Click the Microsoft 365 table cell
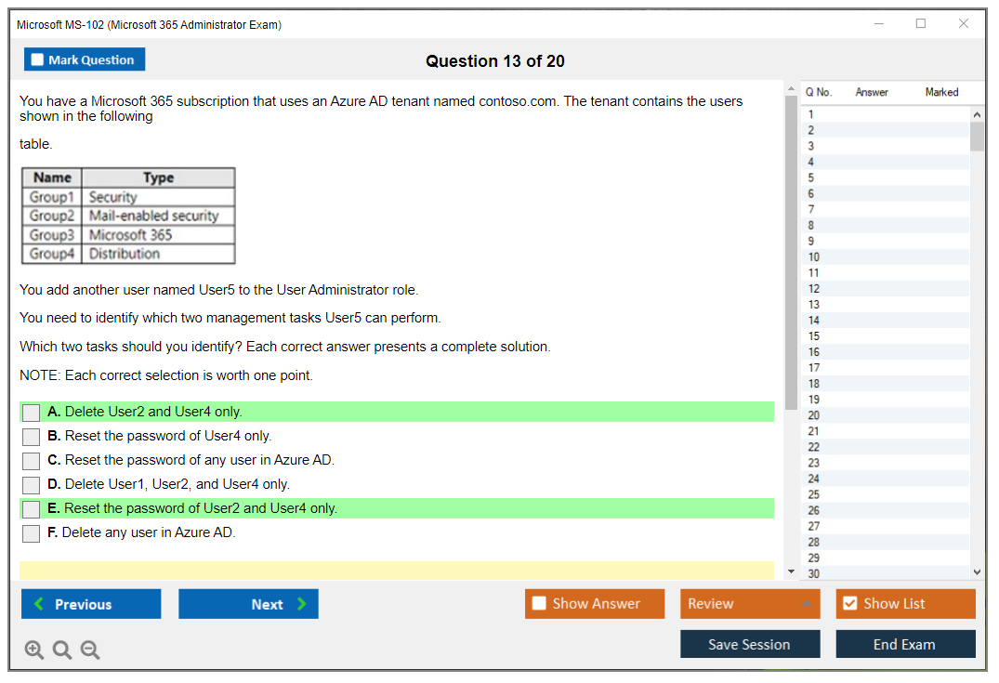 click(x=159, y=235)
